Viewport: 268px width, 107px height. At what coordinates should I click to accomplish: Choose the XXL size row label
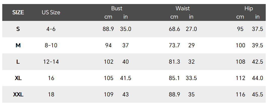point(18,94)
